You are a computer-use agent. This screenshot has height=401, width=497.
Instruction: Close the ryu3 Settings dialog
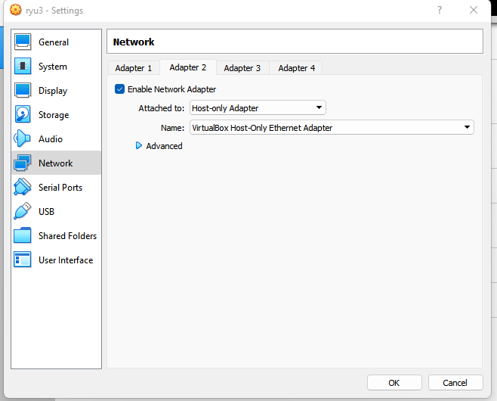474,10
